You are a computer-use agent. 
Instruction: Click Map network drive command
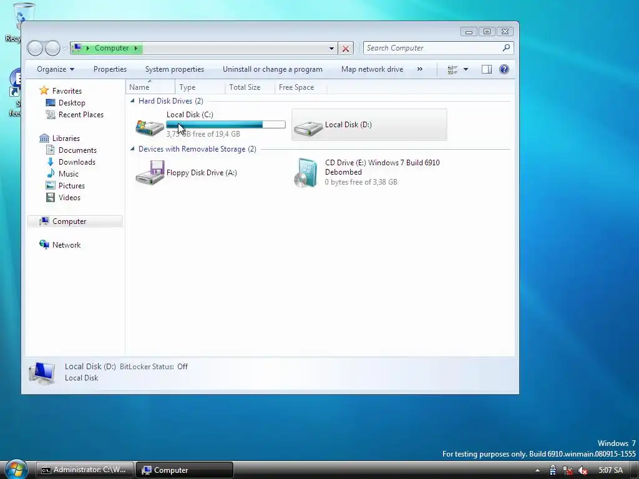(372, 69)
